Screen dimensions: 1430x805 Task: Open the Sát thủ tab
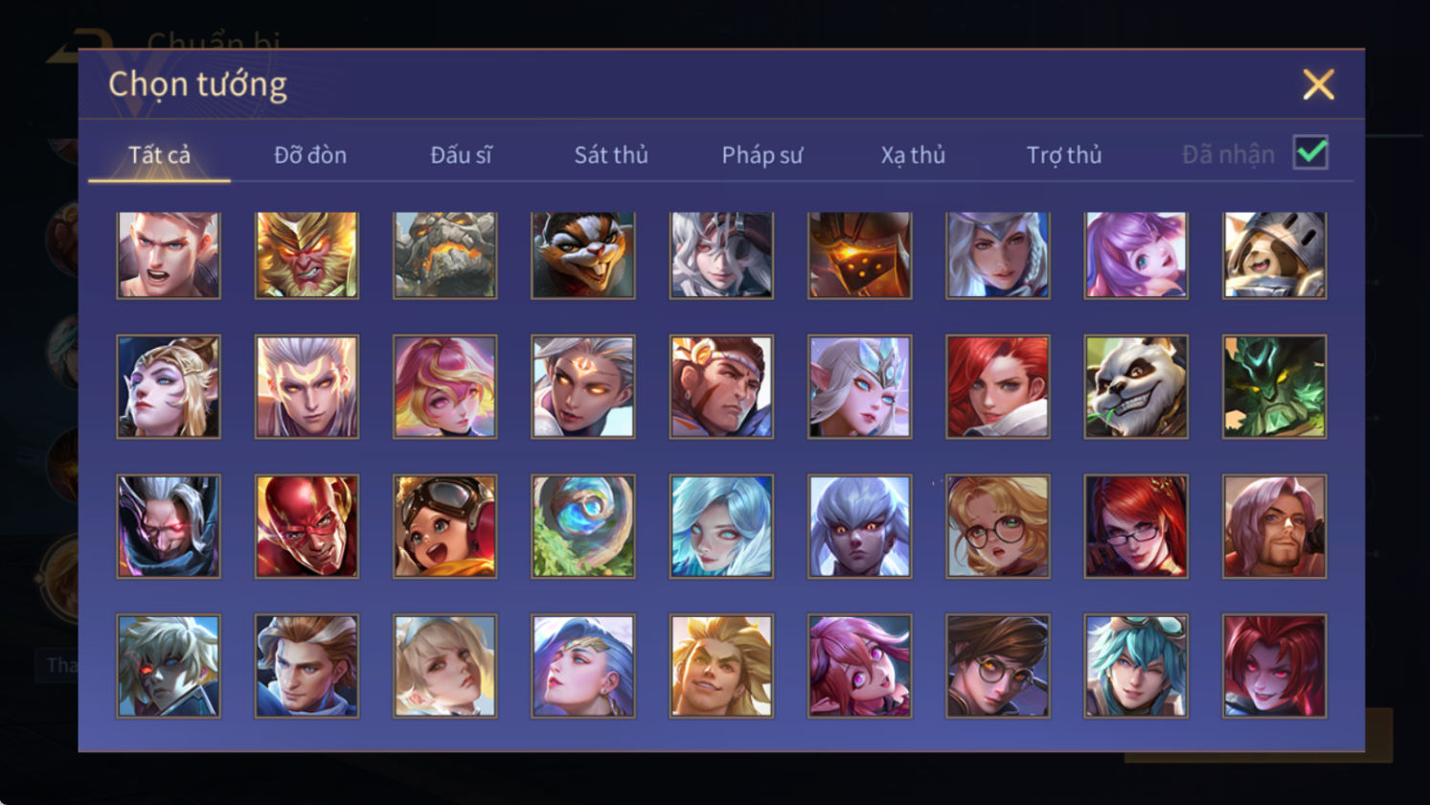611,155
